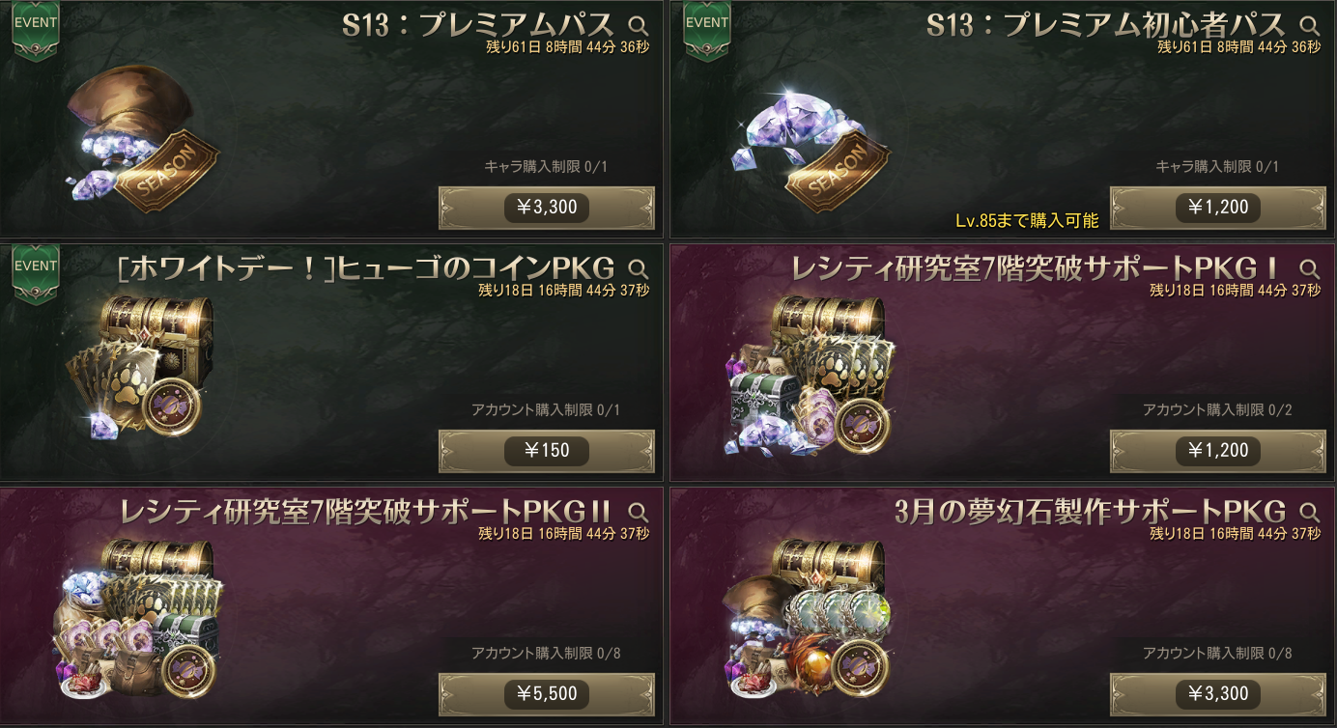This screenshot has height=728, width=1337.
Task: Open magnifier for サポートPKG II
Action: [639, 512]
